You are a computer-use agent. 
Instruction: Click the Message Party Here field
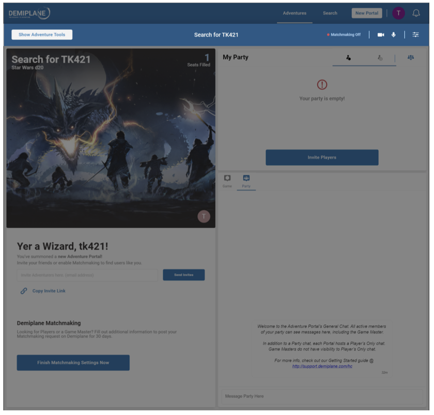point(322,397)
